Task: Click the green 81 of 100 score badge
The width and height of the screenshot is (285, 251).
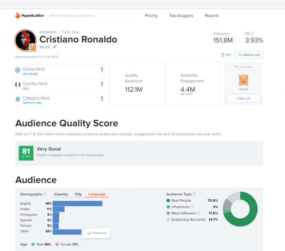Action: point(26,153)
